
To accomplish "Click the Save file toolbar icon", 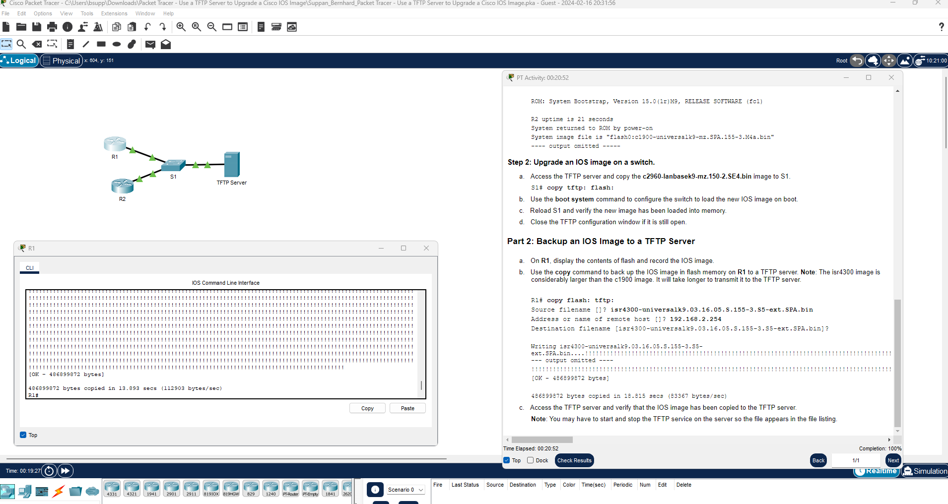I will point(37,27).
